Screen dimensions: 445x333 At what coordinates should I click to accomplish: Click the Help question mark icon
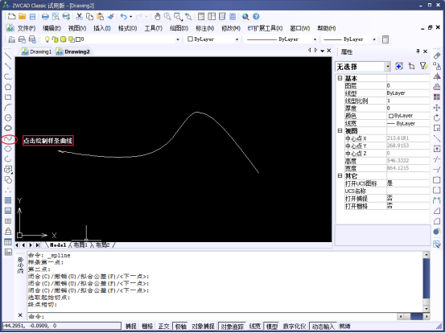[256, 17]
